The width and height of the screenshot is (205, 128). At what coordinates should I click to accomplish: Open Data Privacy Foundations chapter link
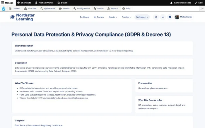pos(39,125)
